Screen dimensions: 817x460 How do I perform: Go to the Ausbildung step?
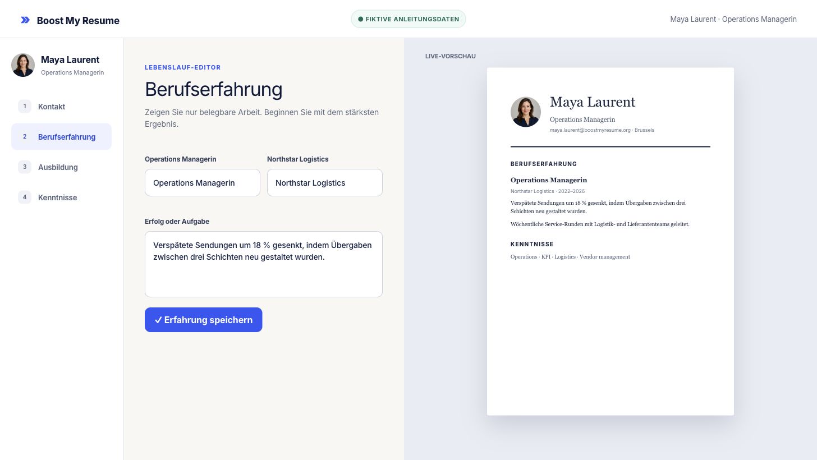tap(61, 167)
